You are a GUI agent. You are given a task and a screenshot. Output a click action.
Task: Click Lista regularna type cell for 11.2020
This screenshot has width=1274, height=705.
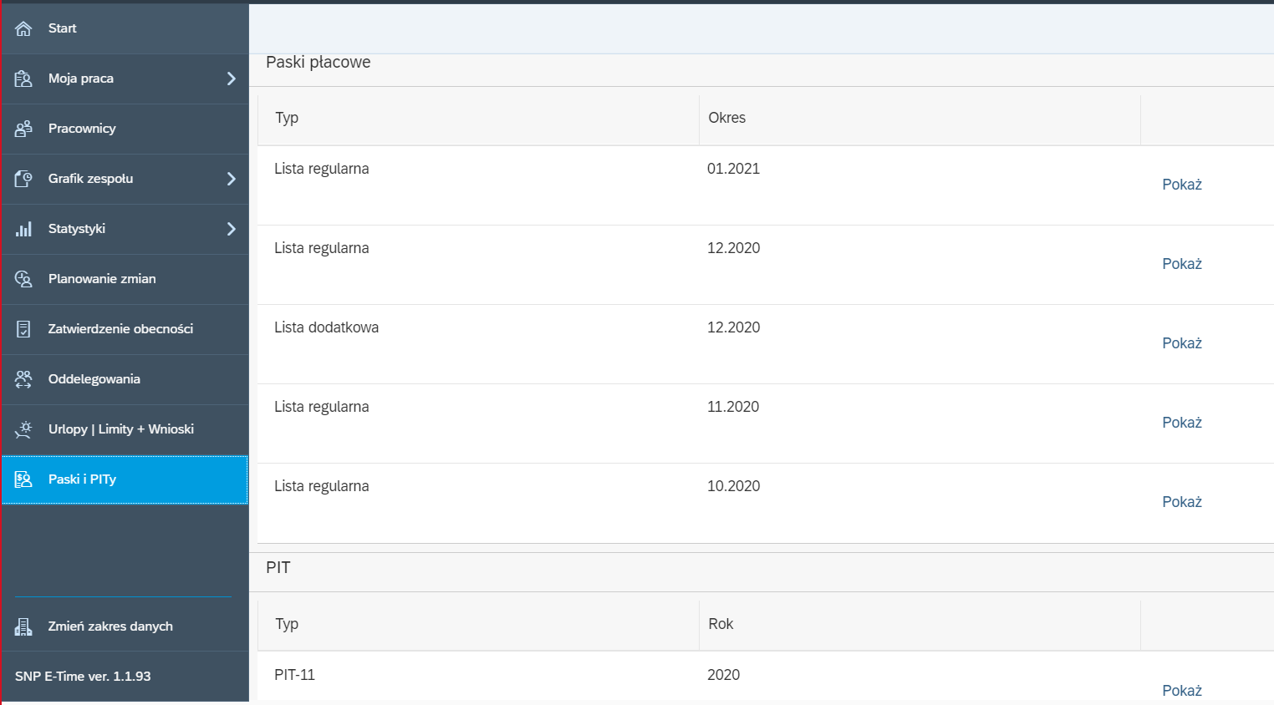322,407
